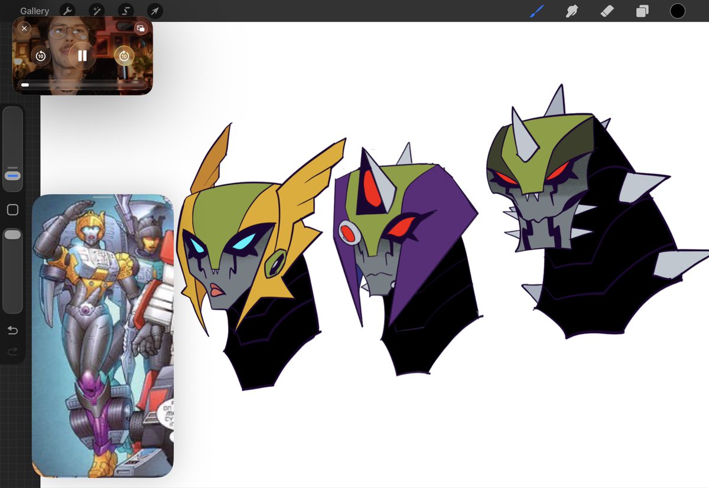
Task: Click the brush size slider handle
Action: [12, 176]
